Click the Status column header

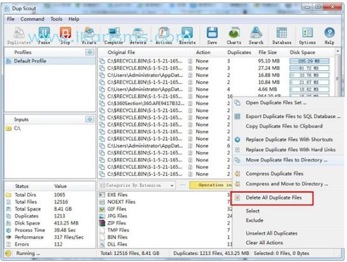[x=22, y=186]
